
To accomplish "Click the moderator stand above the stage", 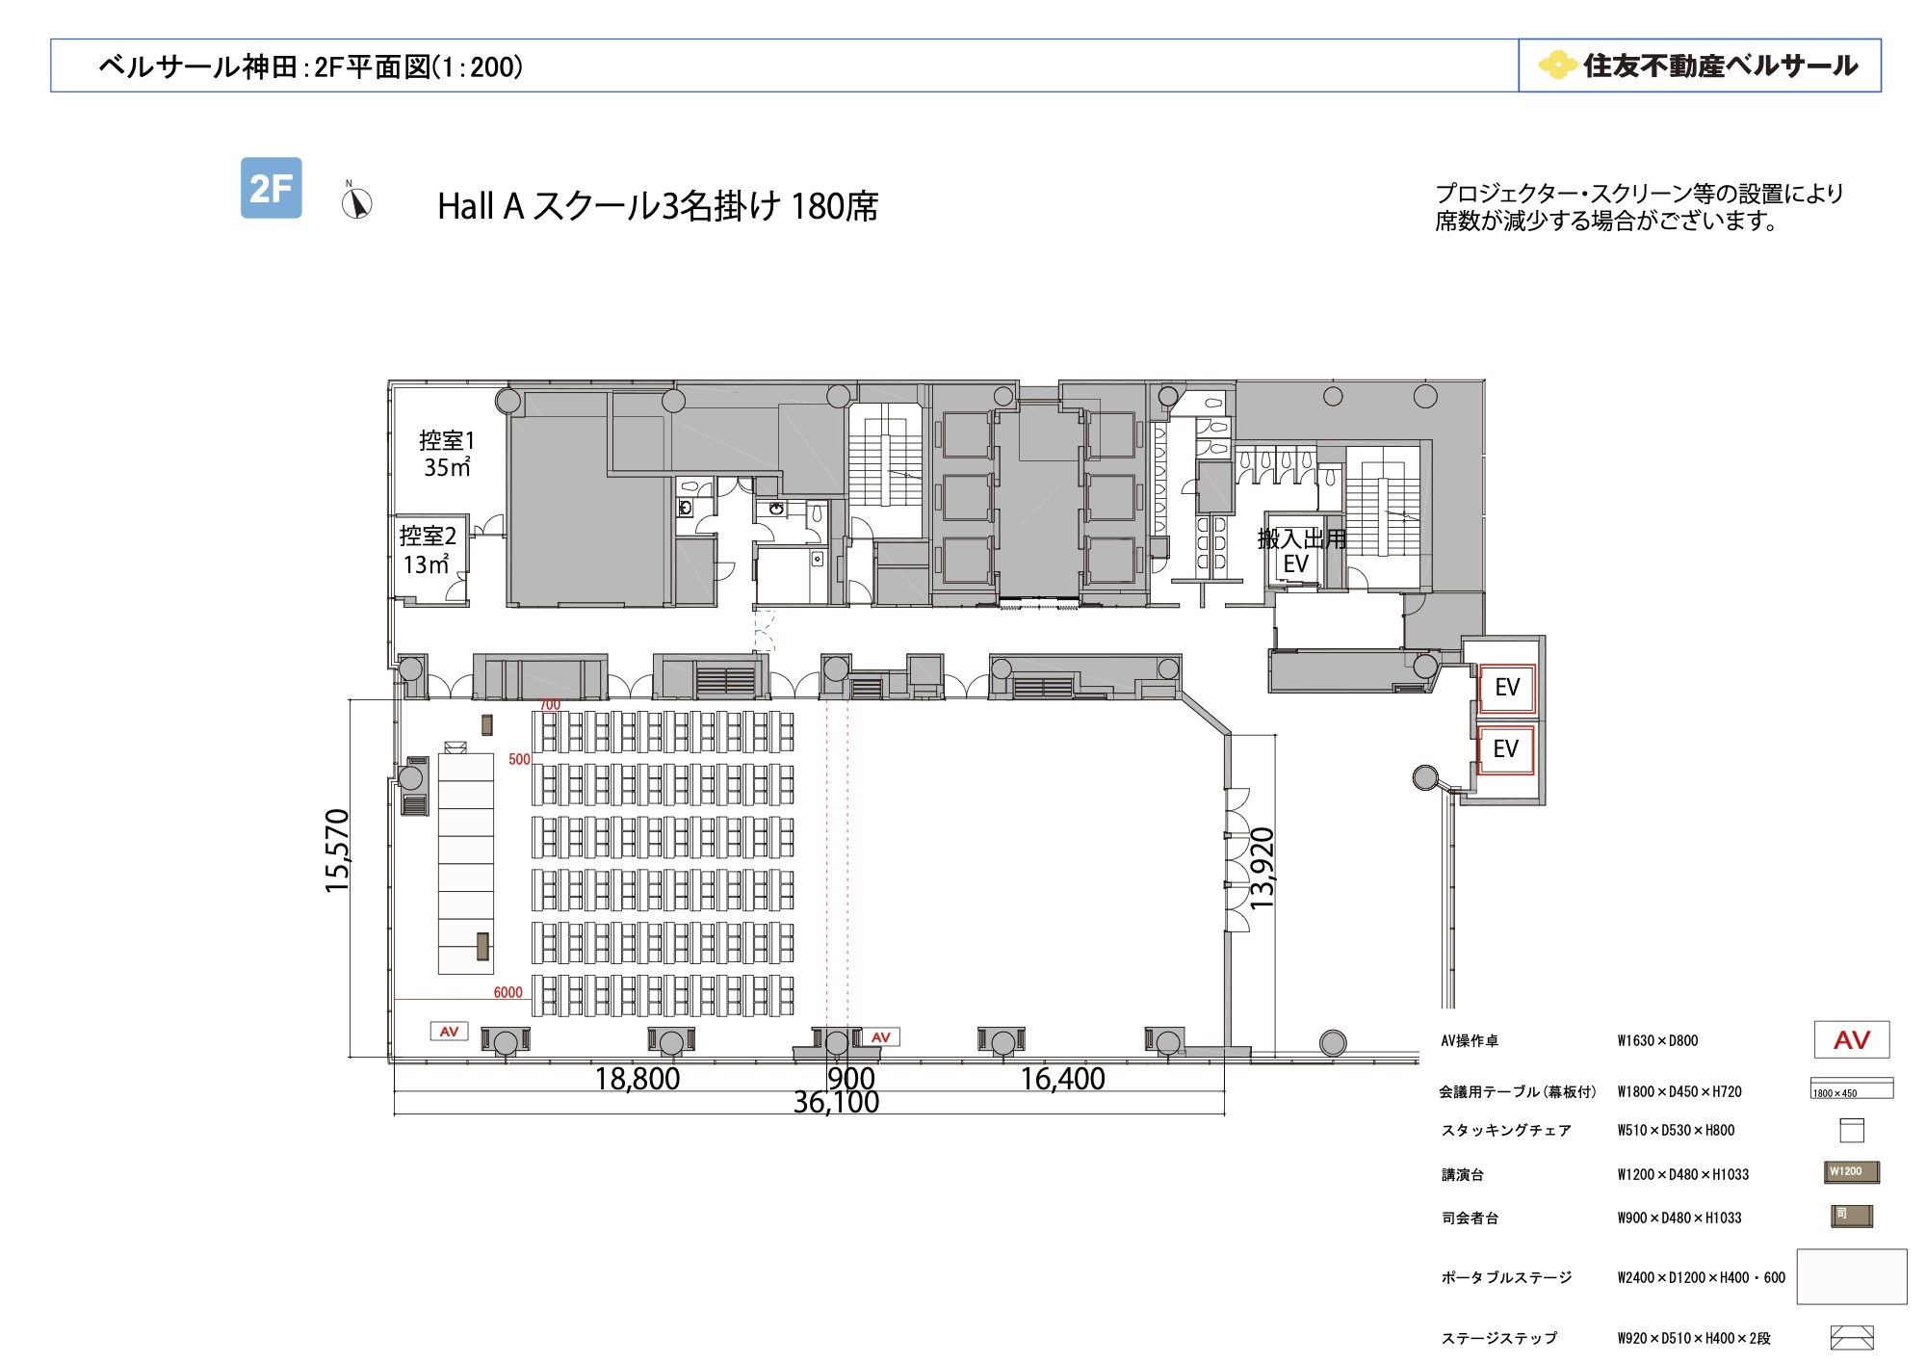I will pos(487,724).
